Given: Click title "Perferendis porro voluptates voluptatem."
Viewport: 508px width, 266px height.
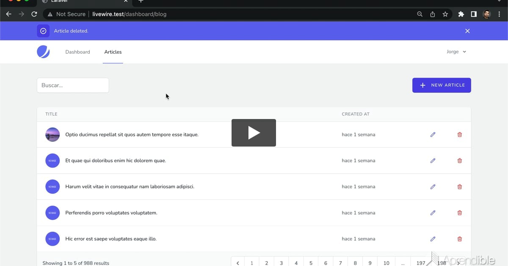Looking at the screenshot, I should tap(111, 213).
